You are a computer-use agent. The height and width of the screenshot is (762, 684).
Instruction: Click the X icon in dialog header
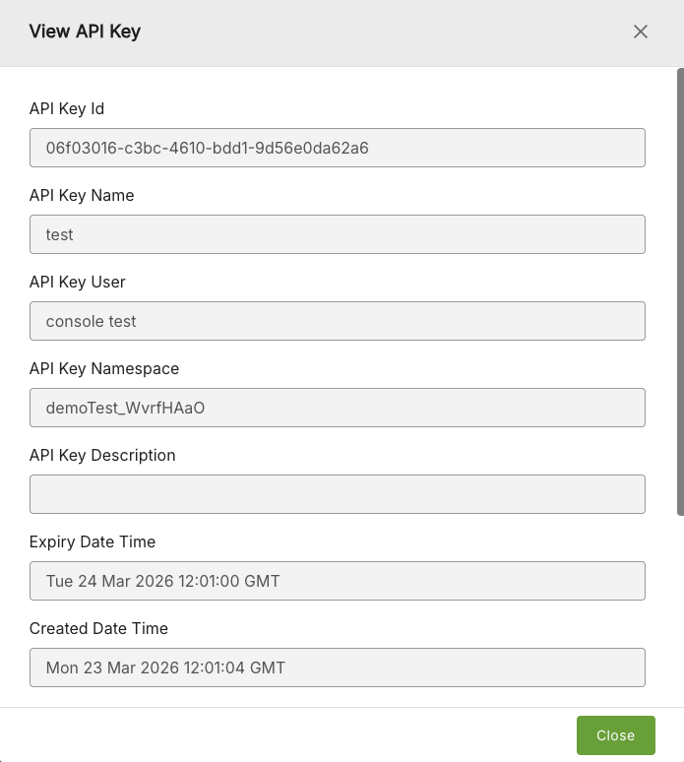tap(641, 32)
